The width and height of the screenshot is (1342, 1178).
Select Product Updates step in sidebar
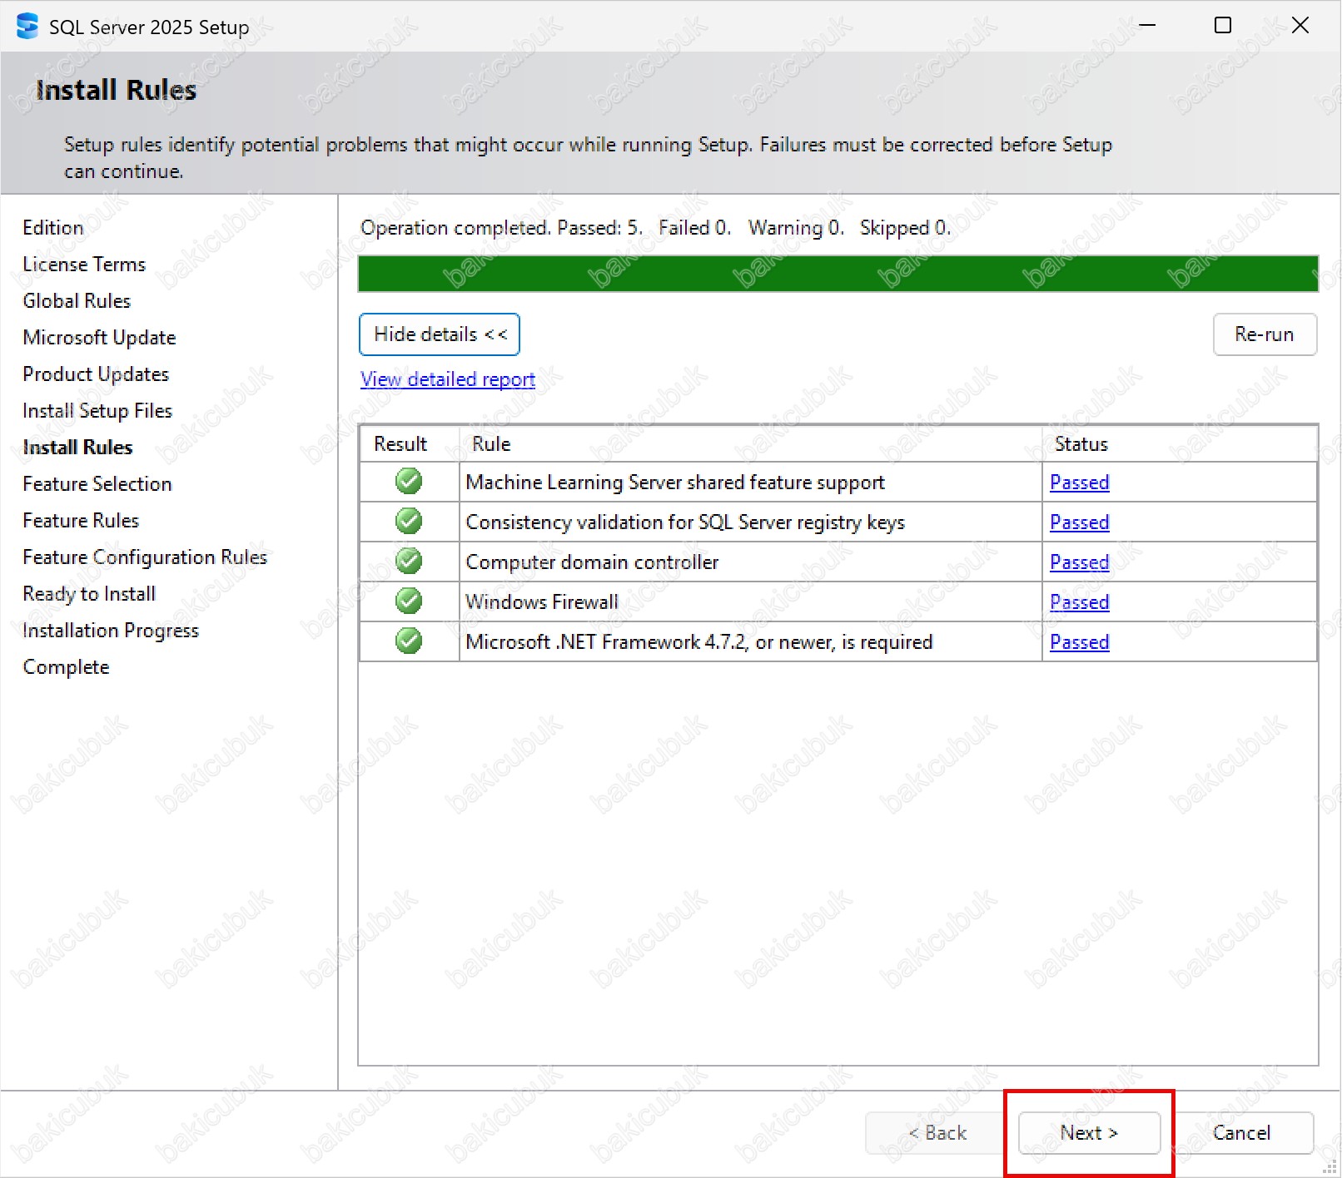click(96, 374)
